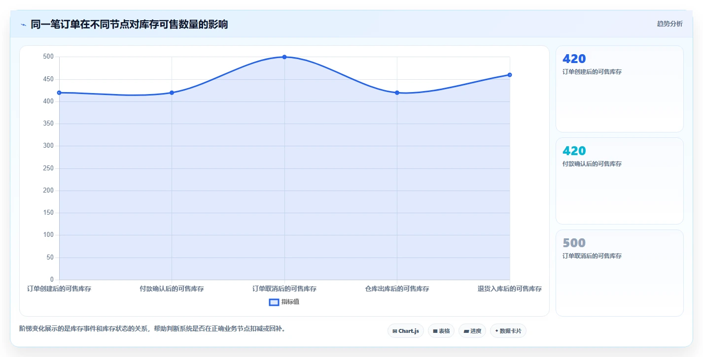Select the Chart.js tag chip
Viewport: 703px width, 357px height.
406,331
